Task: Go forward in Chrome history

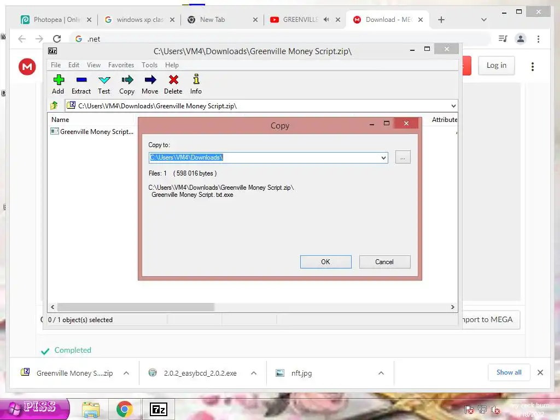Action: [x=39, y=39]
